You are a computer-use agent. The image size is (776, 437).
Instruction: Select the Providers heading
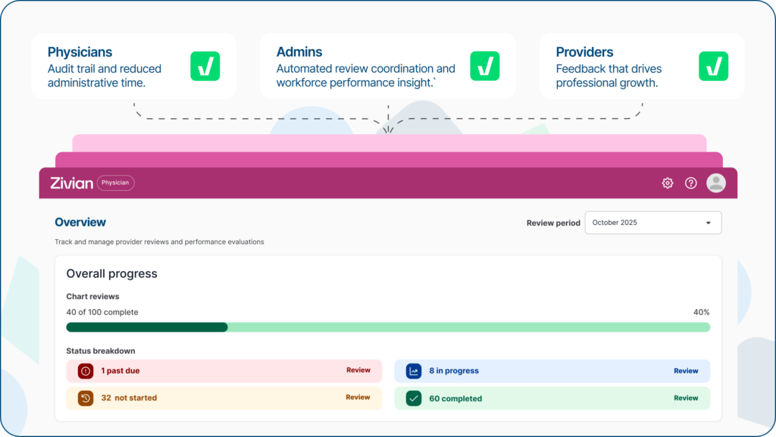584,52
